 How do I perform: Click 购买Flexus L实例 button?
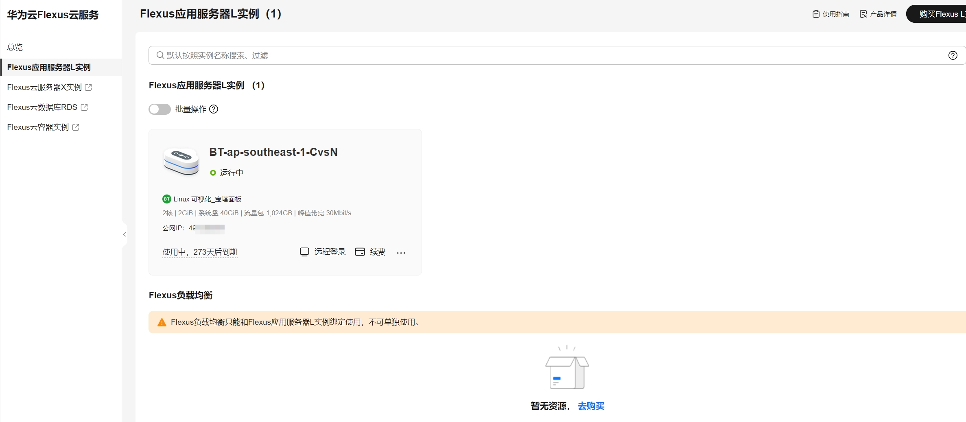[936, 14]
